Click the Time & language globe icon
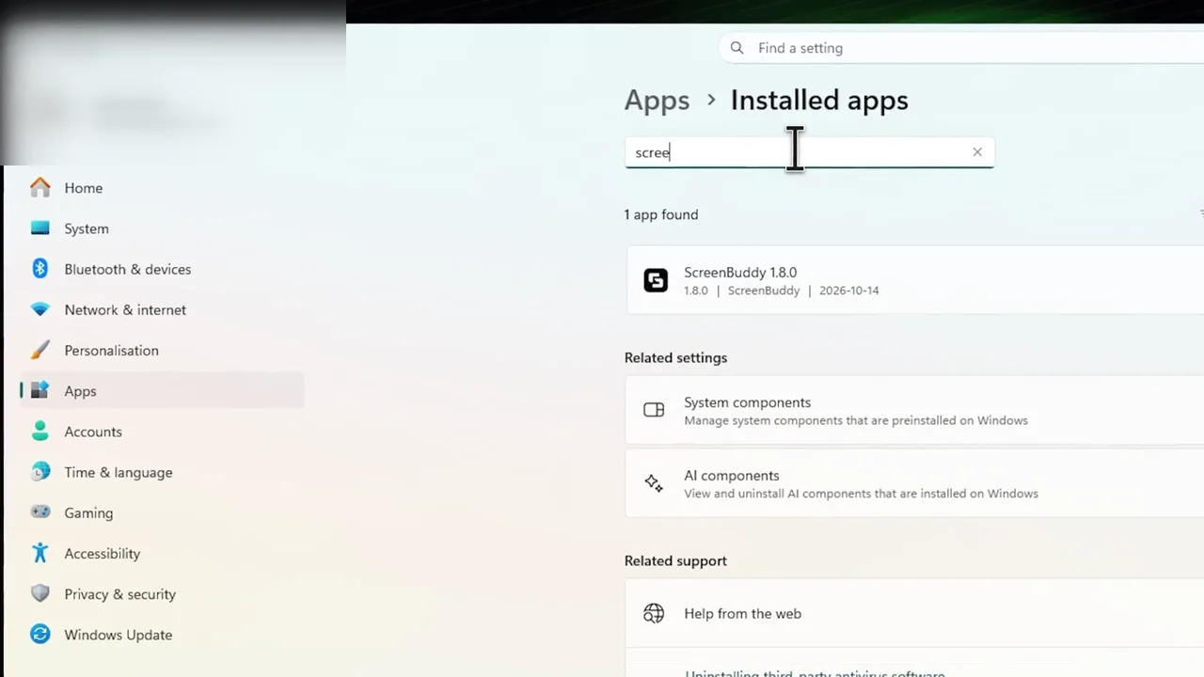 pos(40,471)
